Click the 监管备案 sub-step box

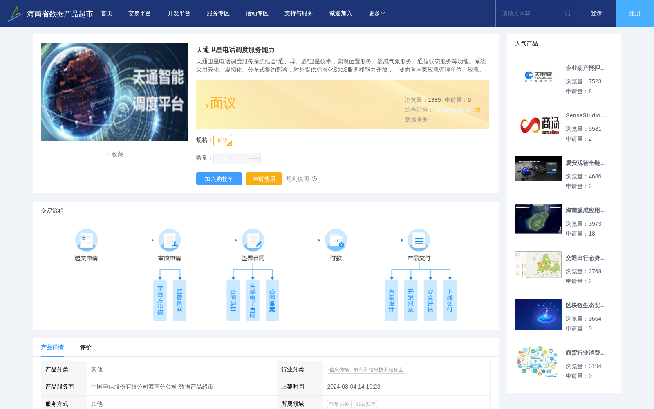(179, 301)
